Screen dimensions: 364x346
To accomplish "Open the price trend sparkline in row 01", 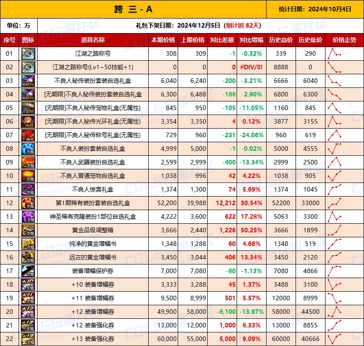I will coord(334,53).
